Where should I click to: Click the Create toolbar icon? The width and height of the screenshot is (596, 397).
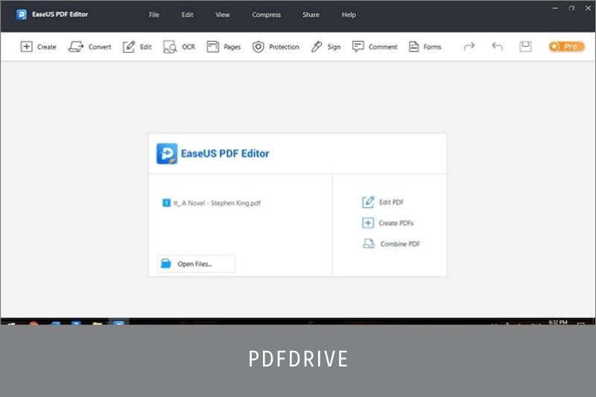pyautogui.click(x=38, y=47)
